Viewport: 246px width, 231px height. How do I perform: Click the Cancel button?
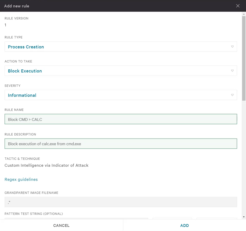(x=61, y=225)
